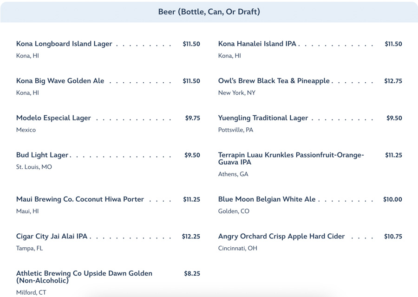Pick Angry Orchard Crisp Apple Hard Cider

pos(281,237)
